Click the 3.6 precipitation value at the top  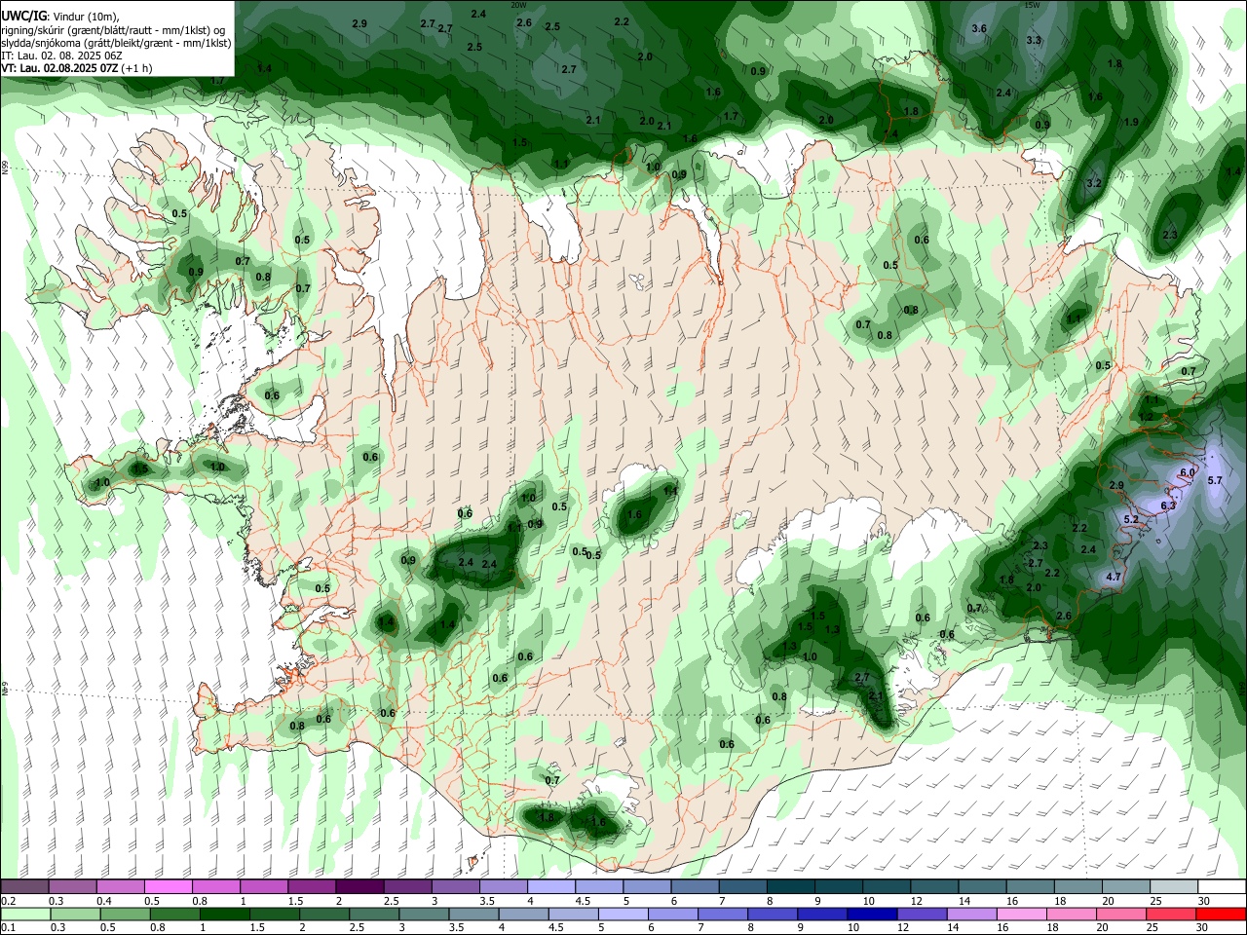tap(980, 29)
